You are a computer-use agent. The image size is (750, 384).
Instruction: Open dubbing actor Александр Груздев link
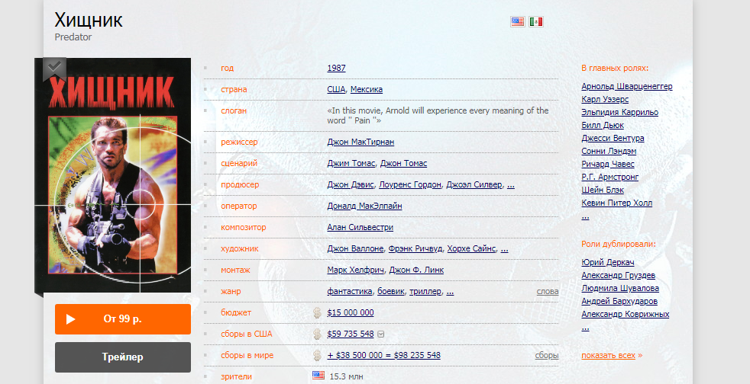(x=619, y=275)
